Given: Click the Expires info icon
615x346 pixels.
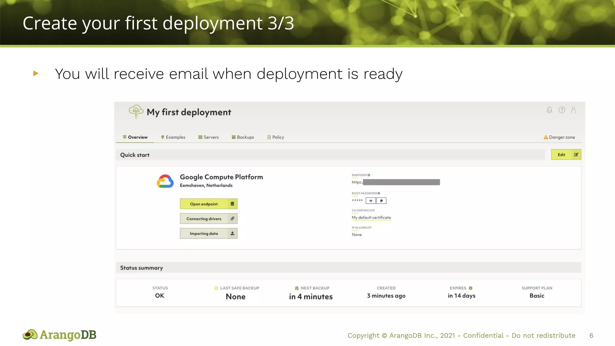Looking at the screenshot, I should click(471, 288).
